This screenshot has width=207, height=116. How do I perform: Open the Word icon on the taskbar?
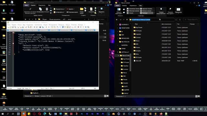[55, 114]
